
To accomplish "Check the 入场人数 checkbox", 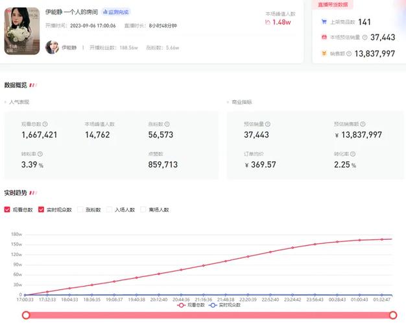I will 110,210.
